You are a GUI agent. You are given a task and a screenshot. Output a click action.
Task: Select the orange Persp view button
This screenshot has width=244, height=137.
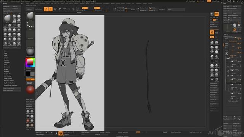coord(217,14)
